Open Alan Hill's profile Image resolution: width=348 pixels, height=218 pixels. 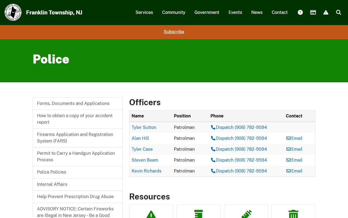tap(140, 138)
